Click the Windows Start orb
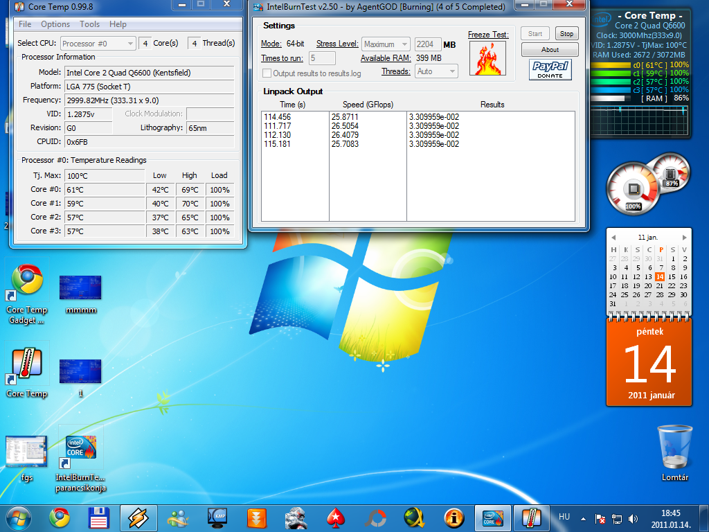The image size is (709, 532). [x=19, y=518]
